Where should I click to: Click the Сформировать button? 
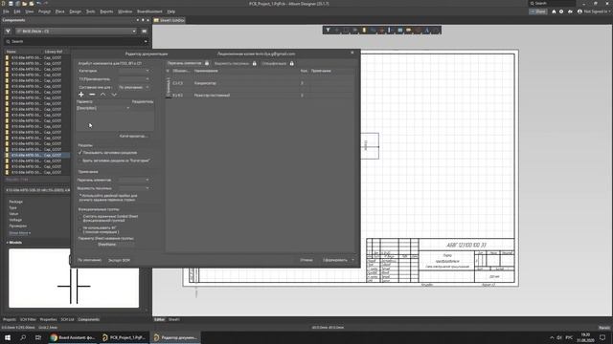pyautogui.click(x=335, y=260)
